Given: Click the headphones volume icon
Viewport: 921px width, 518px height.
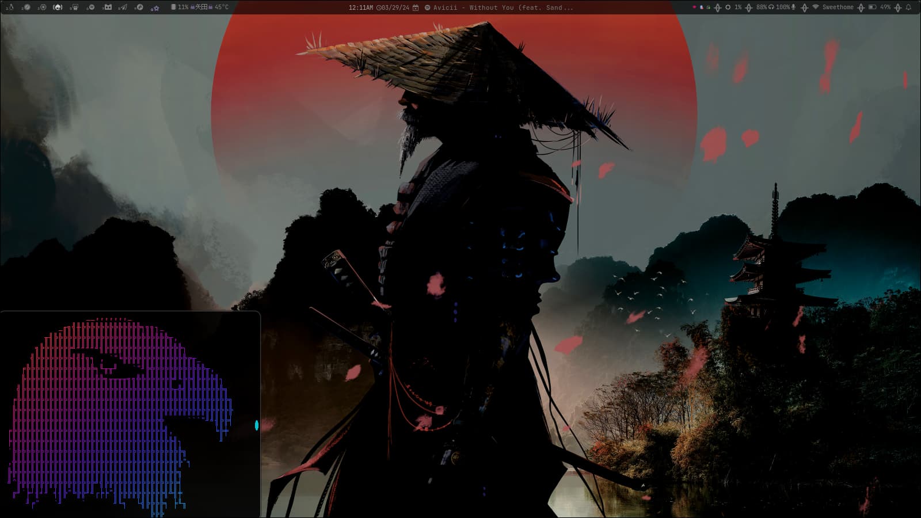Looking at the screenshot, I should (771, 7).
